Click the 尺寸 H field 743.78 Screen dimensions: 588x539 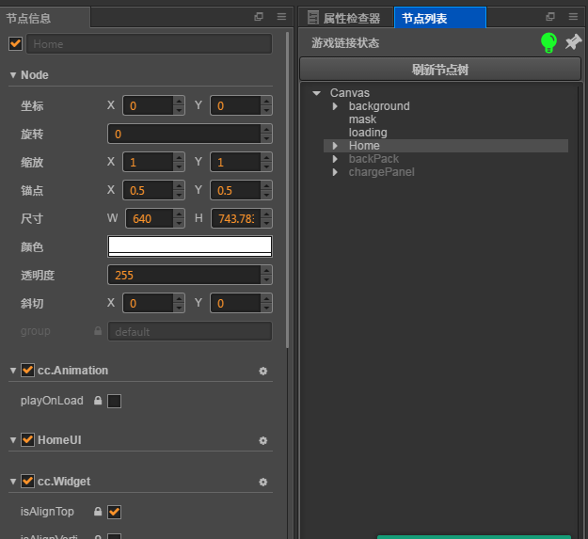[236, 218]
